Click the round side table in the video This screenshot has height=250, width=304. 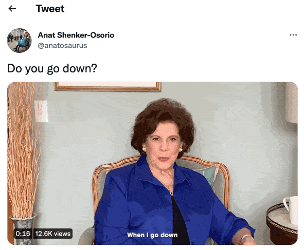tap(282, 224)
